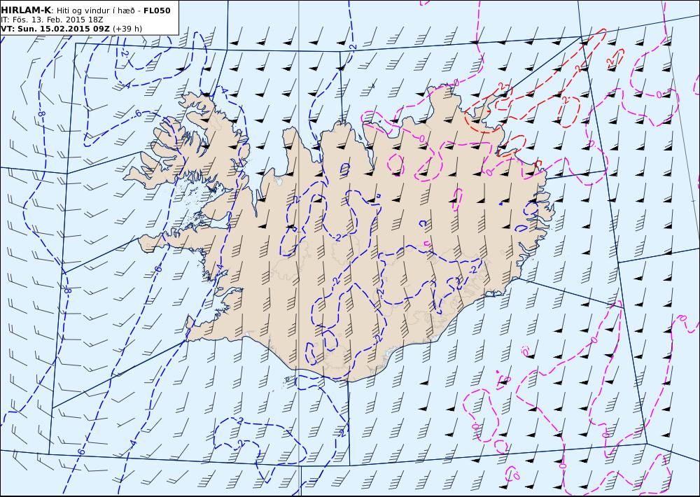Click the 'VT: Sun. 15.02.2015 09Z' valid time
The image size is (700, 497).
(x=55, y=29)
